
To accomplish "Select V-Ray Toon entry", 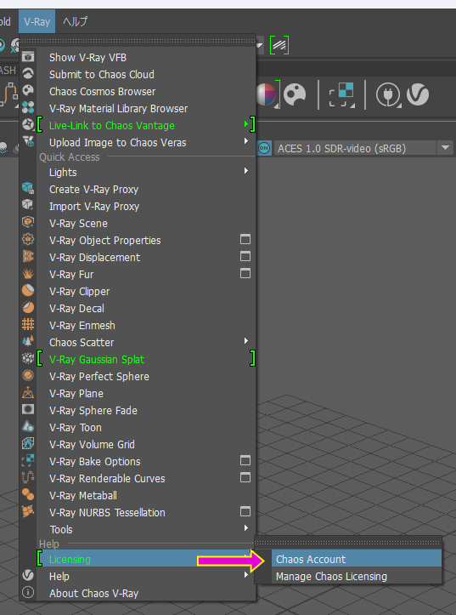I will click(x=146, y=428).
